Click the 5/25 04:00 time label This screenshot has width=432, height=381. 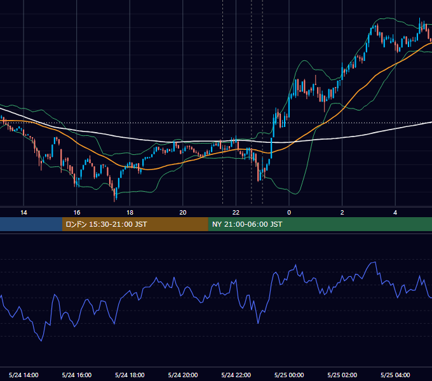coord(395,375)
